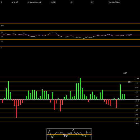
Task: Click the ') RIF' ticker label
Action: (x=92, y=2)
